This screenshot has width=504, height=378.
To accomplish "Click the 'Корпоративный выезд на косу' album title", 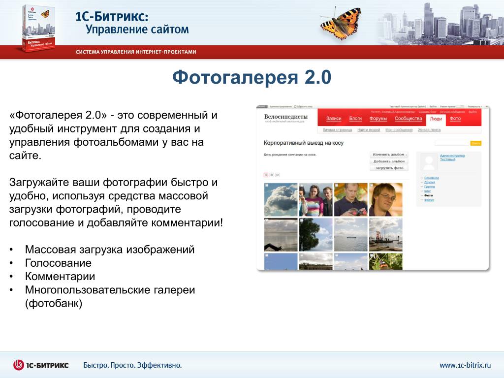I will (304, 143).
